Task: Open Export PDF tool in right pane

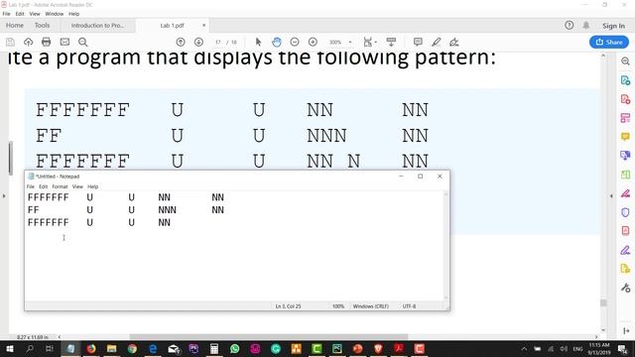Action: (x=625, y=80)
